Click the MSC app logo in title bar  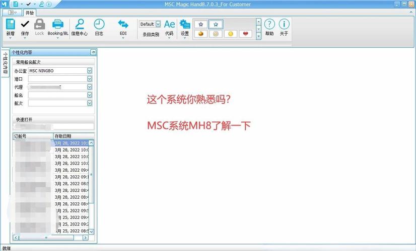[x=4, y=4]
